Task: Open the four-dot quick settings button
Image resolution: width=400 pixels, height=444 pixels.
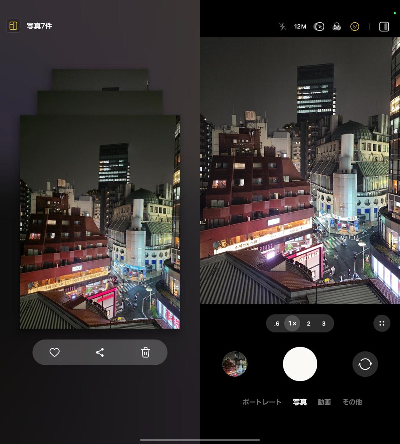Action: 382,324
